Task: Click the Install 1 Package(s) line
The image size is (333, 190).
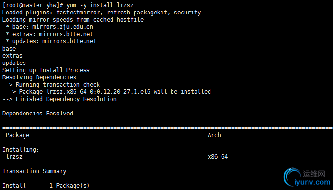Action: coord(46,186)
